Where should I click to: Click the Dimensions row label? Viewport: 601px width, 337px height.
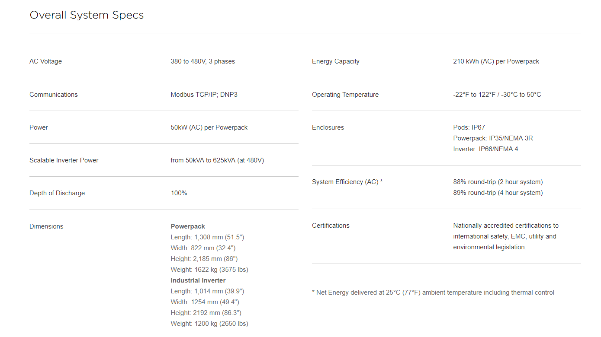click(46, 226)
